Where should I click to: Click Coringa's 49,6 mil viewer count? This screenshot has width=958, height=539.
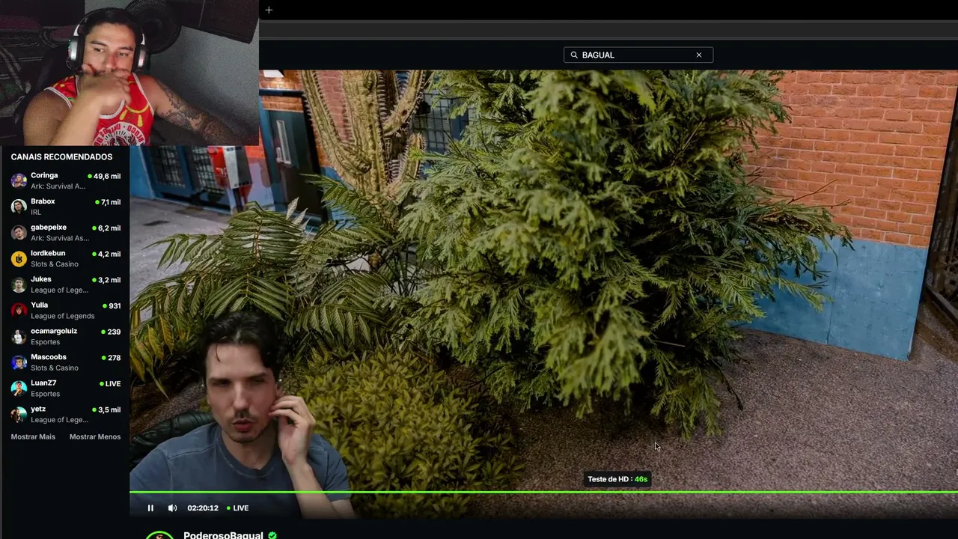coord(104,176)
